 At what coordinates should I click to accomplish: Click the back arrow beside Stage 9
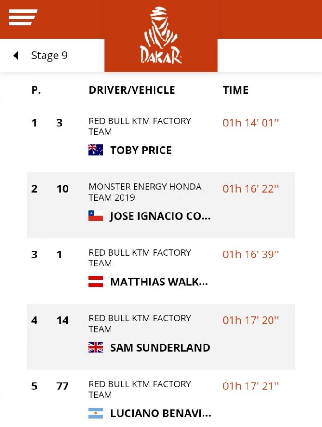coord(16,56)
